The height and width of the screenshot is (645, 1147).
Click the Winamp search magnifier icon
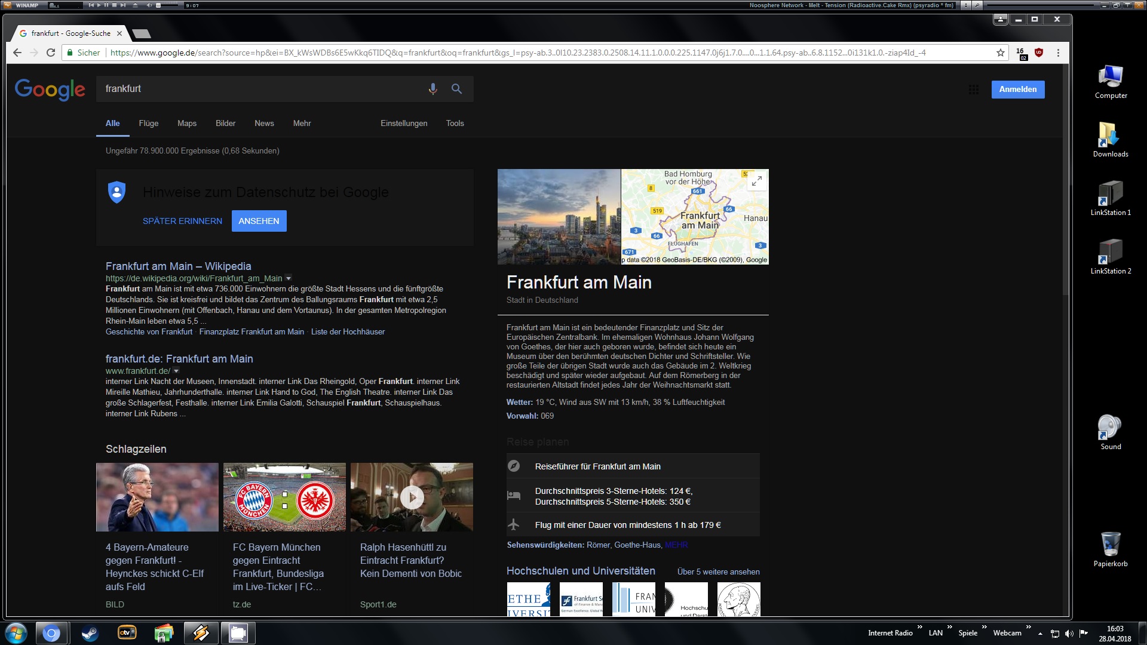coord(978,5)
